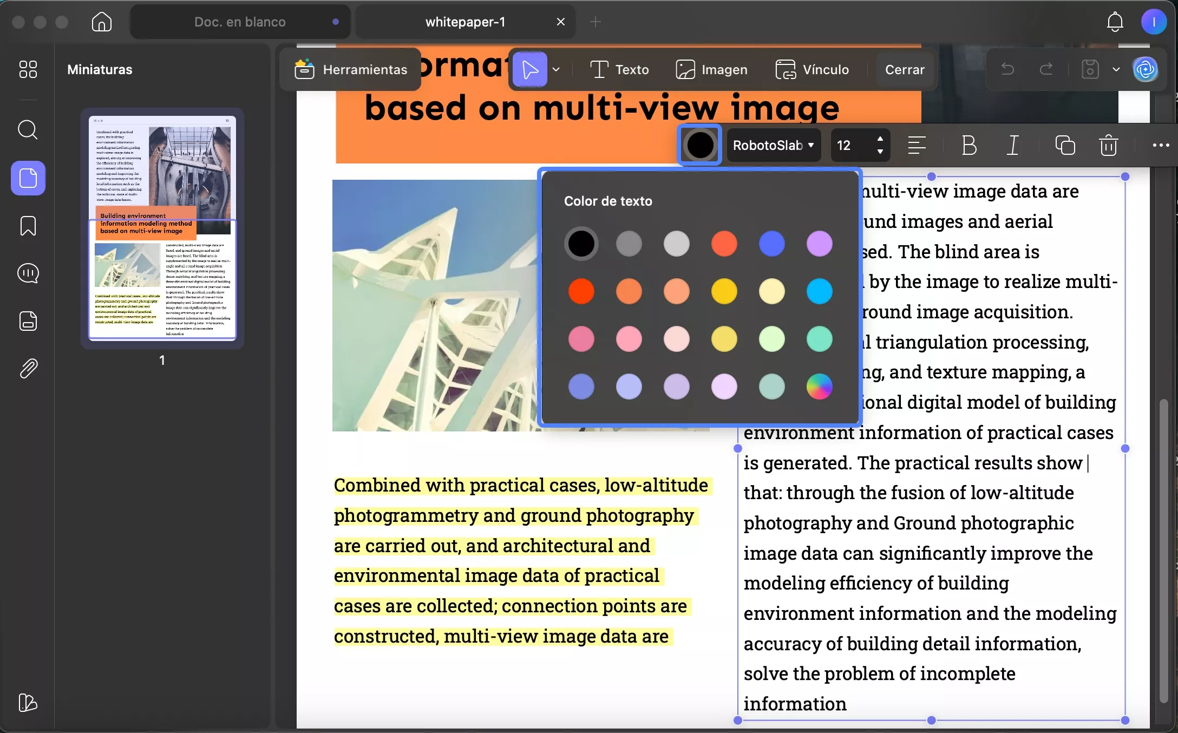Open the AI assistant icon
Image resolution: width=1178 pixels, height=733 pixels.
click(x=1146, y=69)
